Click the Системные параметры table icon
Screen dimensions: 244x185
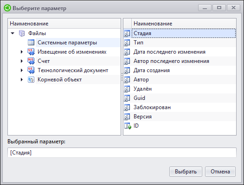click(x=31, y=43)
